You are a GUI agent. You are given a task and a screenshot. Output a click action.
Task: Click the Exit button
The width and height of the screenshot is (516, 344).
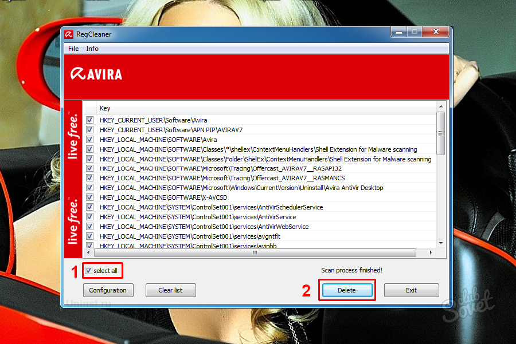411,290
